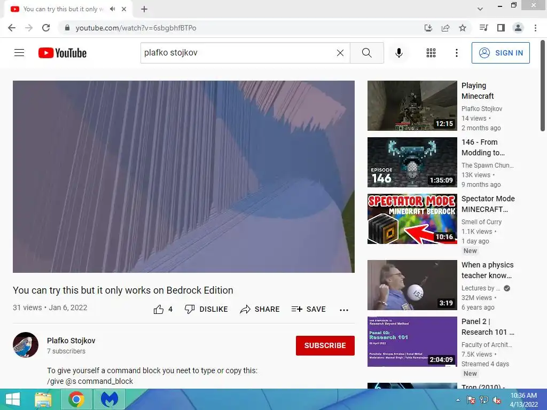The height and width of the screenshot is (410, 547).
Task: Open the Plafko Stojkov channel name link
Action: pyautogui.click(x=71, y=341)
